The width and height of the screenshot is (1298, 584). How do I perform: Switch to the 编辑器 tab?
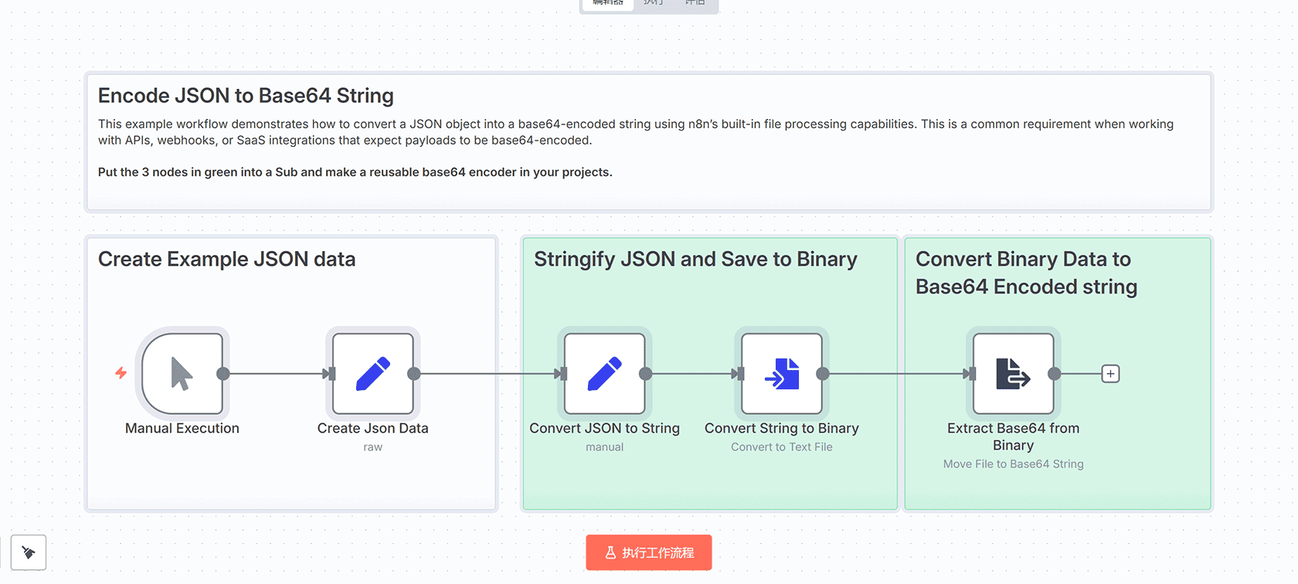608,3
